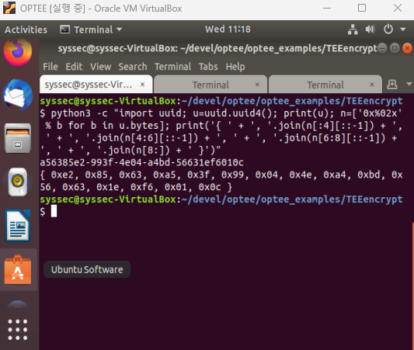Click the network status icon
This screenshot has width=414, height=350.
[x=353, y=29]
